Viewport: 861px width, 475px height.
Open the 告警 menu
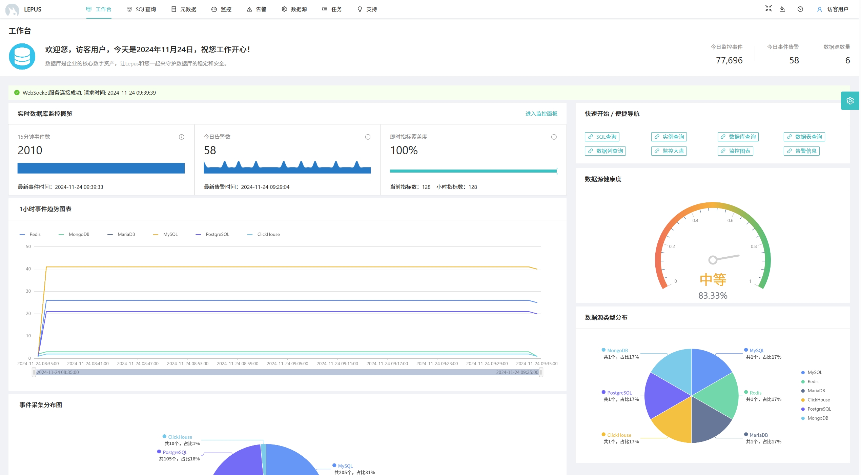257,9
